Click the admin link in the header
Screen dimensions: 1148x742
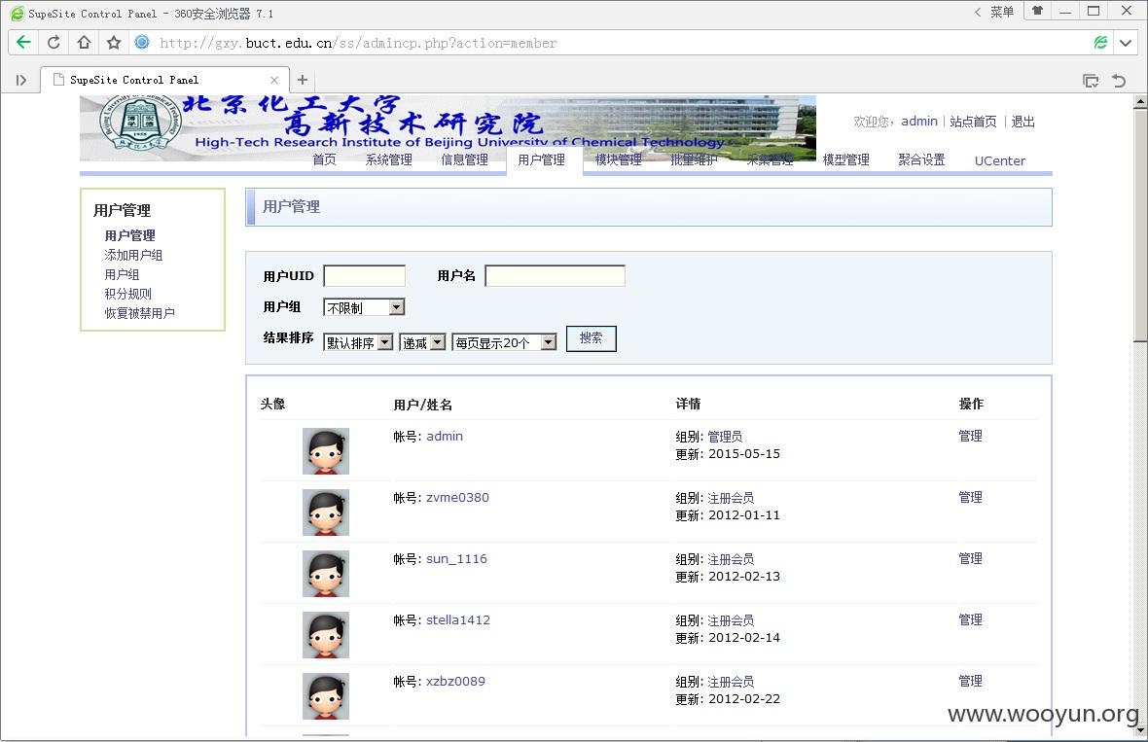[x=918, y=121]
